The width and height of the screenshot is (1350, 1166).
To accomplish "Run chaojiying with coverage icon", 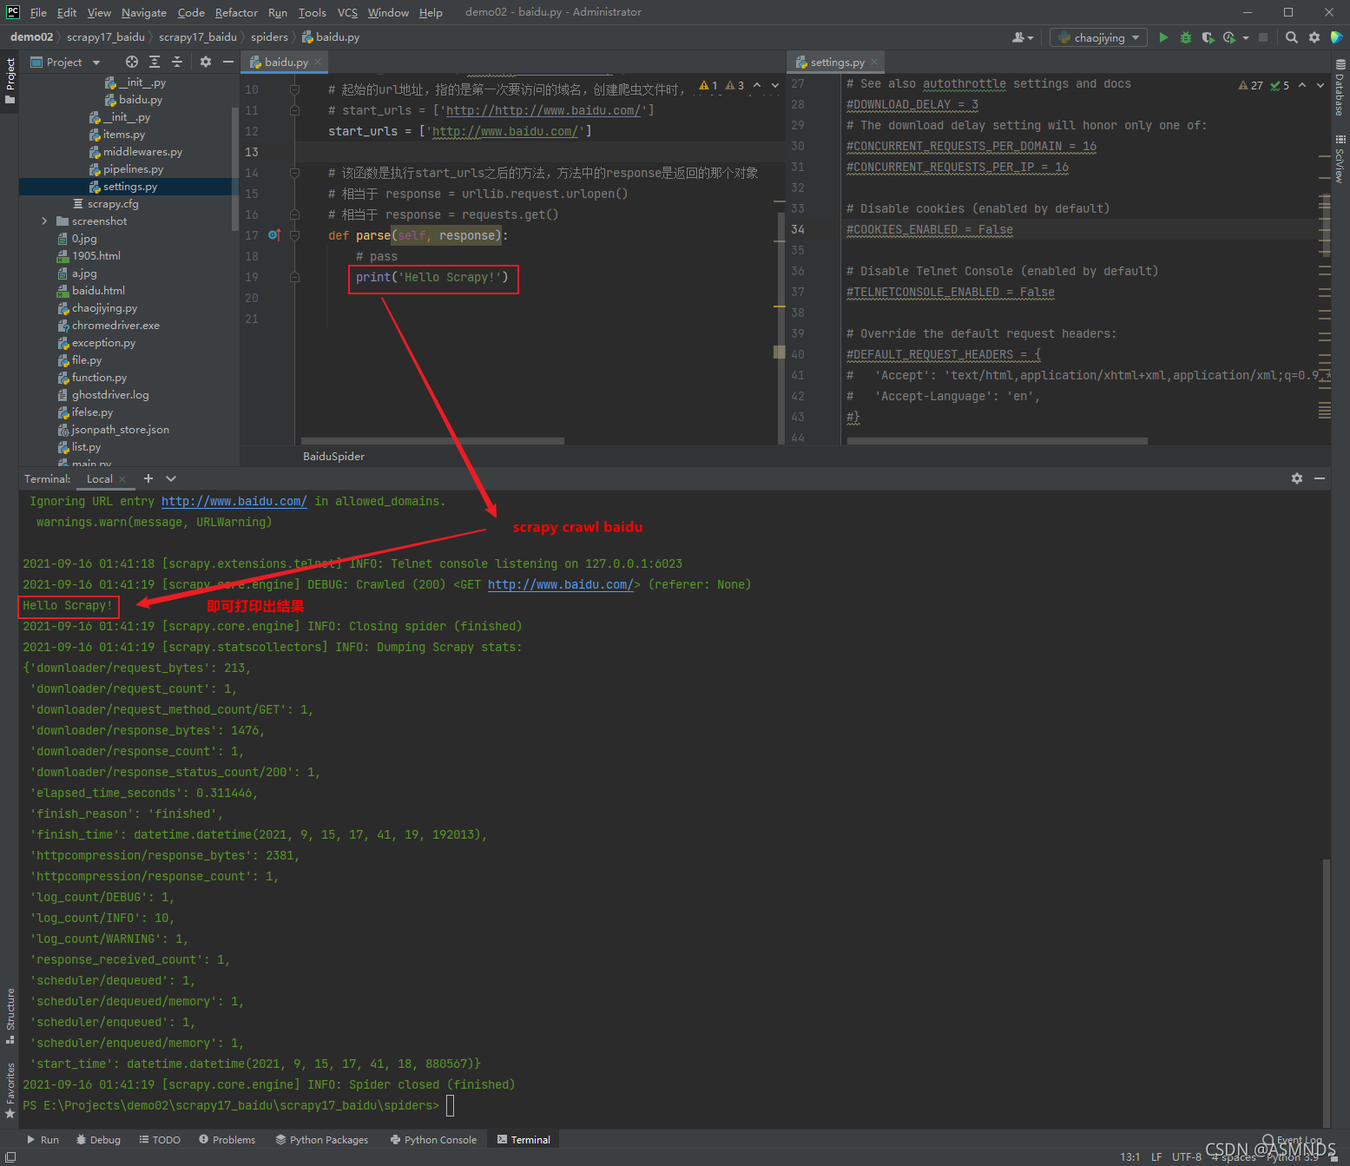I will 1208,37.
